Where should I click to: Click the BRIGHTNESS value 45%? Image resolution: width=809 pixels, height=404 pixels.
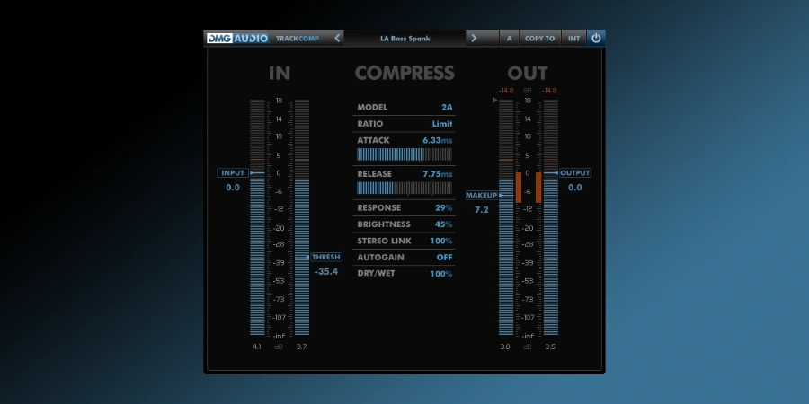[444, 224]
